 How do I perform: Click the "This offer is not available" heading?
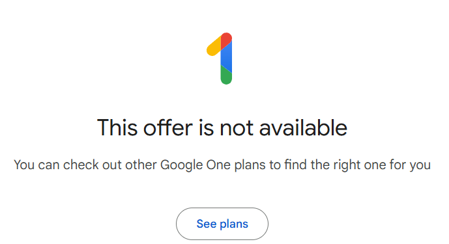coord(222,128)
